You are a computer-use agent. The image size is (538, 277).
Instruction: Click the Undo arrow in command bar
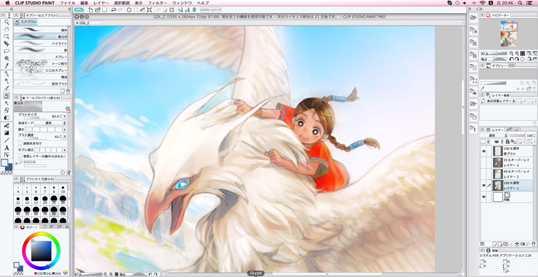pyautogui.click(x=113, y=10)
